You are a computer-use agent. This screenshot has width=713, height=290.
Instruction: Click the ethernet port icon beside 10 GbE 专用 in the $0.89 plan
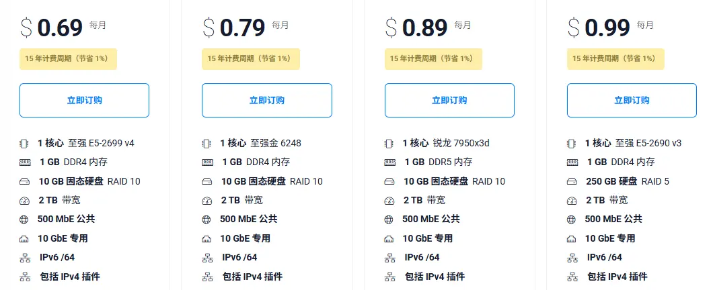(x=389, y=239)
